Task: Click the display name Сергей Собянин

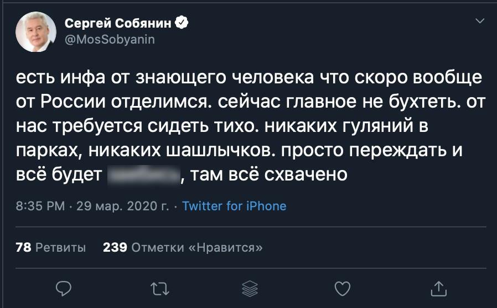Action: click(x=118, y=24)
